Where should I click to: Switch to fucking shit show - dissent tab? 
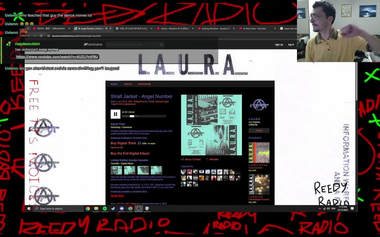click(x=216, y=29)
